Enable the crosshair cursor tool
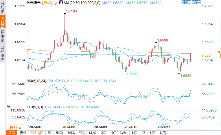This screenshot has width=221, height=135. (184, 2)
